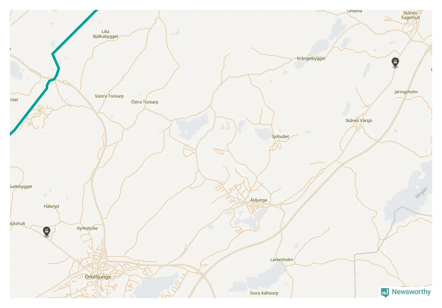Screen dimensions: 442x308
Task: Click the Håleryd place label
Action: click(51, 206)
